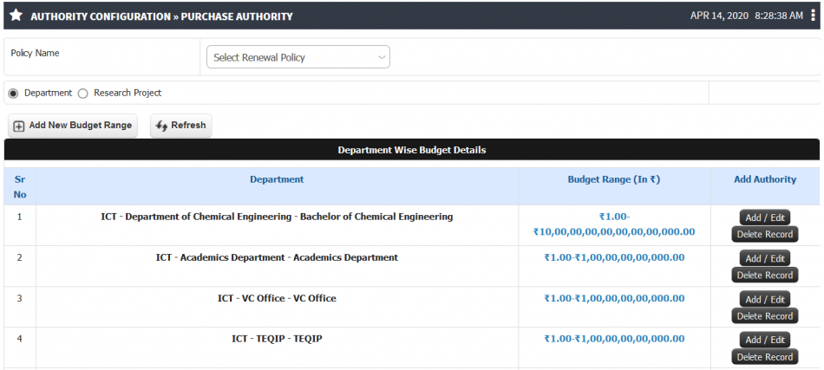Click Add New Budget Range button
Screen dimensions: 824x370
click(x=73, y=126)
